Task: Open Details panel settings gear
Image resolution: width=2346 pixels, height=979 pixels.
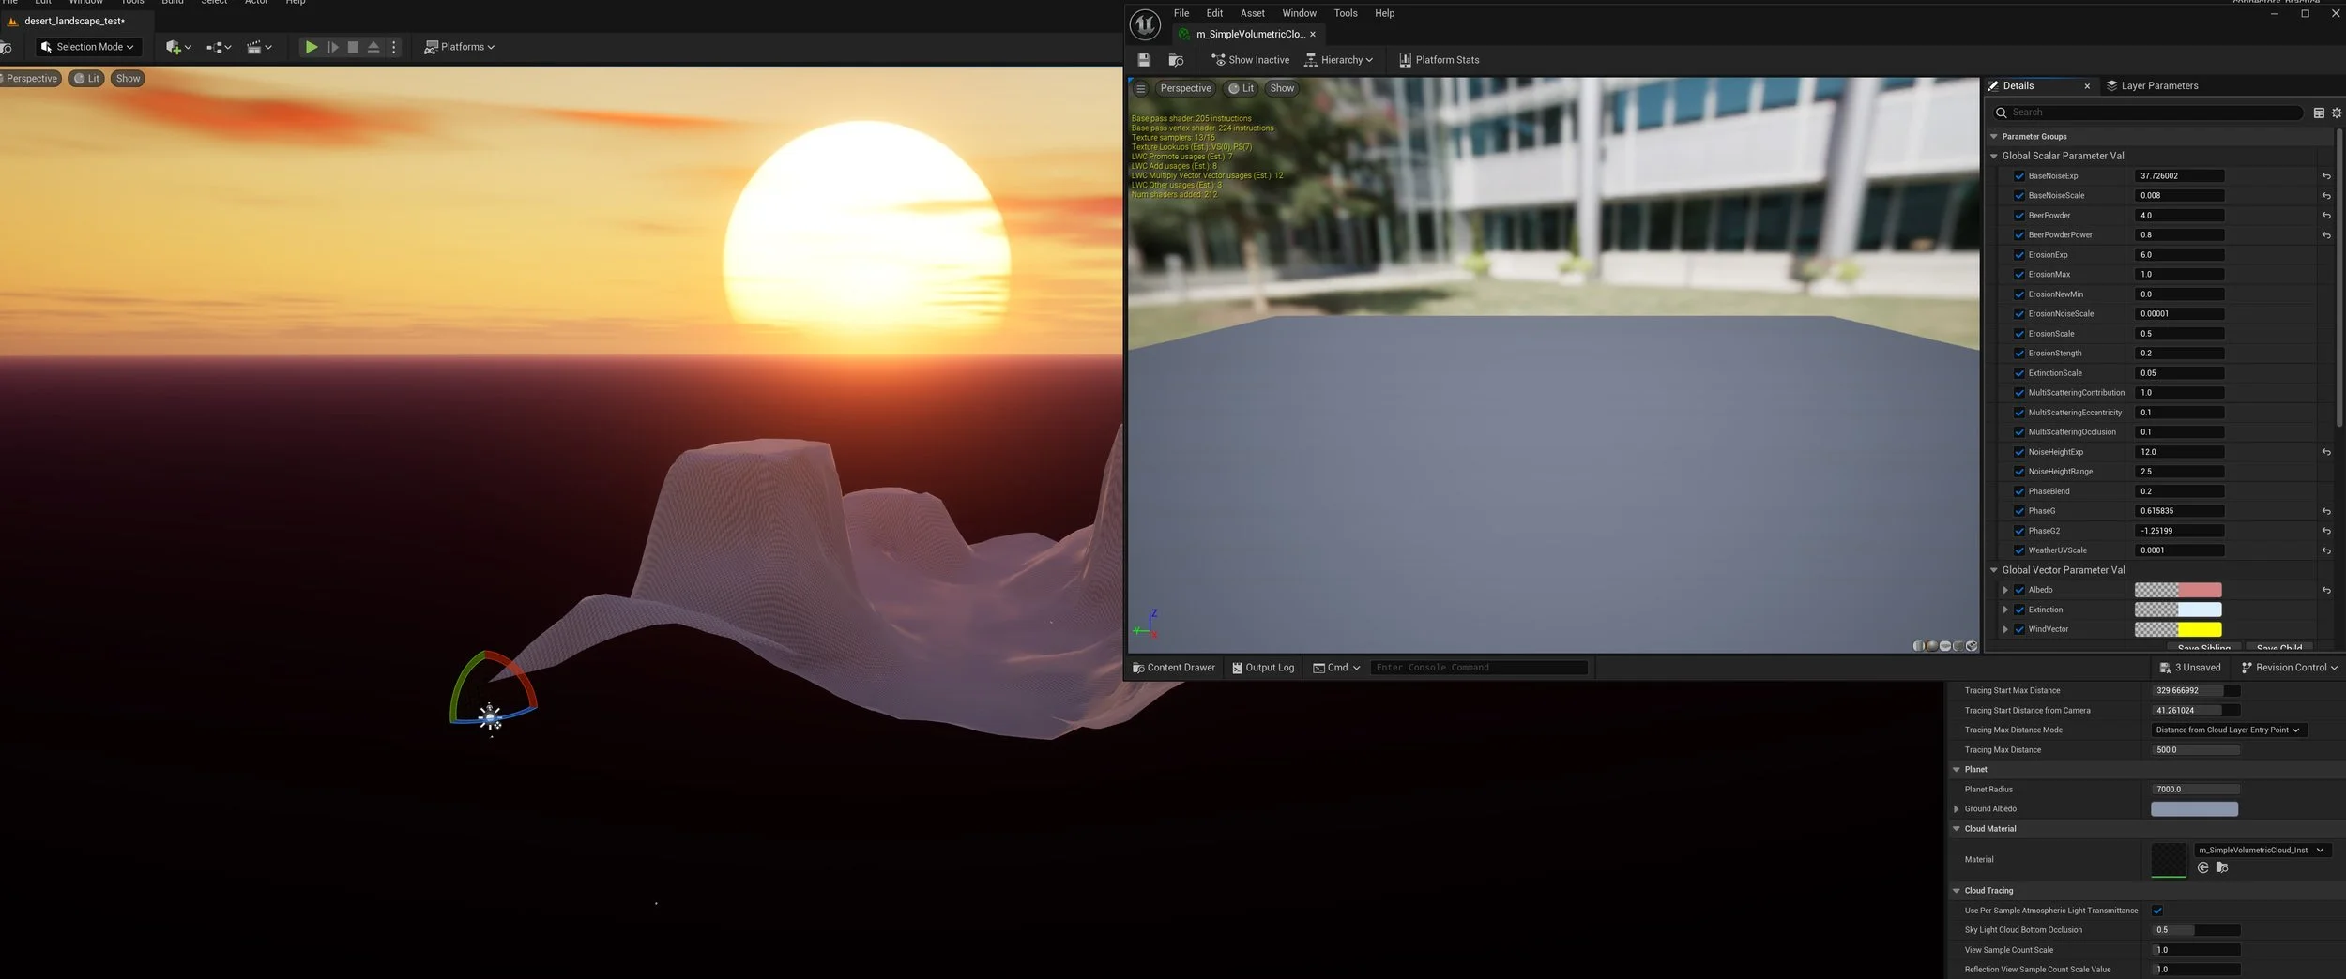Action: 2337,113
